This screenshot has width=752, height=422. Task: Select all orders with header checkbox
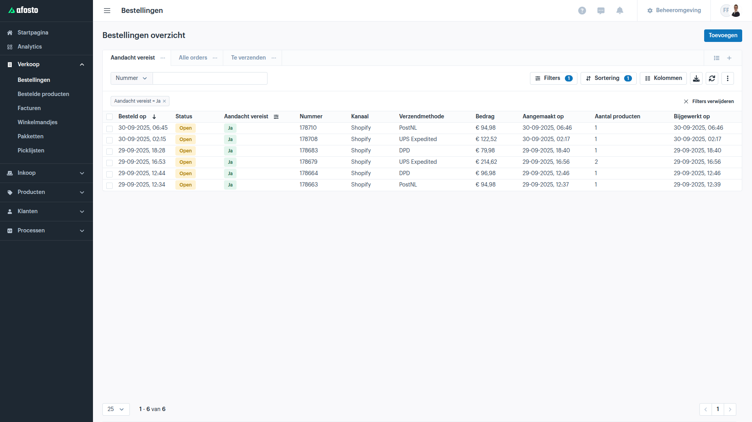(x=109, y=117)
